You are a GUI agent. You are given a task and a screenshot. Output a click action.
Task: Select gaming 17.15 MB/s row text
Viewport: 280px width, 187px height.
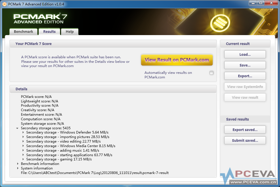pos(59,159)
